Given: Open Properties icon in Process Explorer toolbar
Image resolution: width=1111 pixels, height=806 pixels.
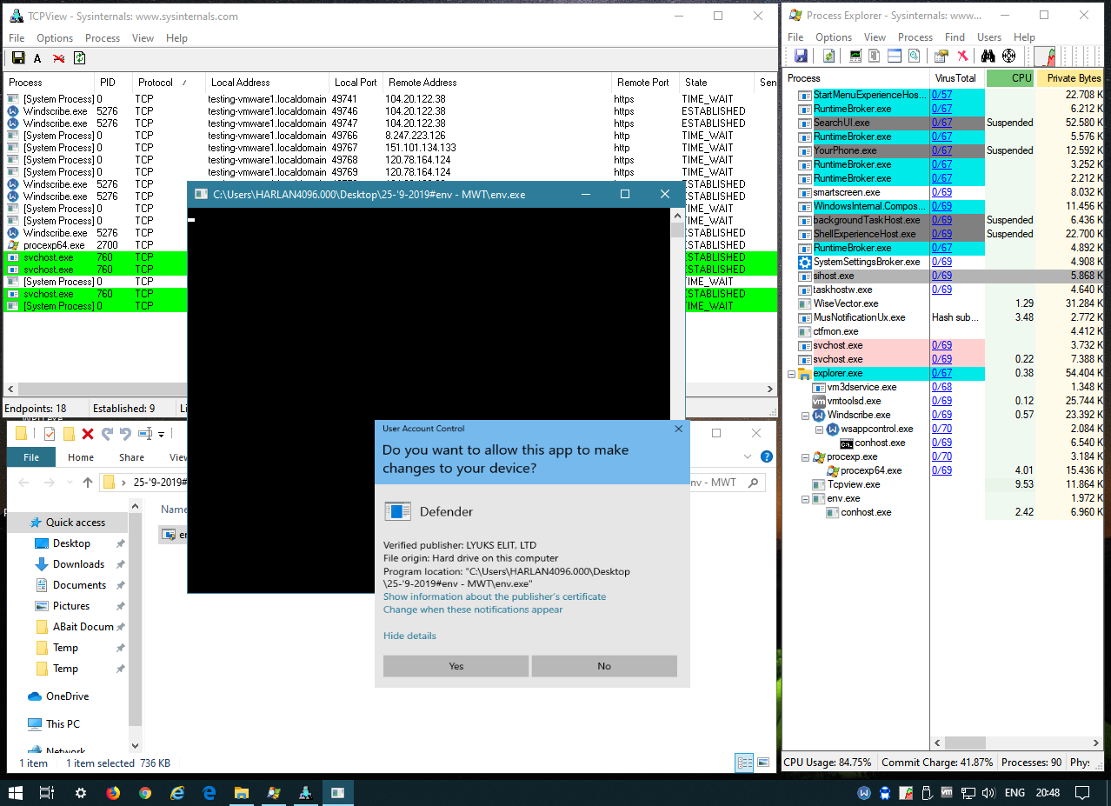Looking at the screenshot, I should point(941,56).
